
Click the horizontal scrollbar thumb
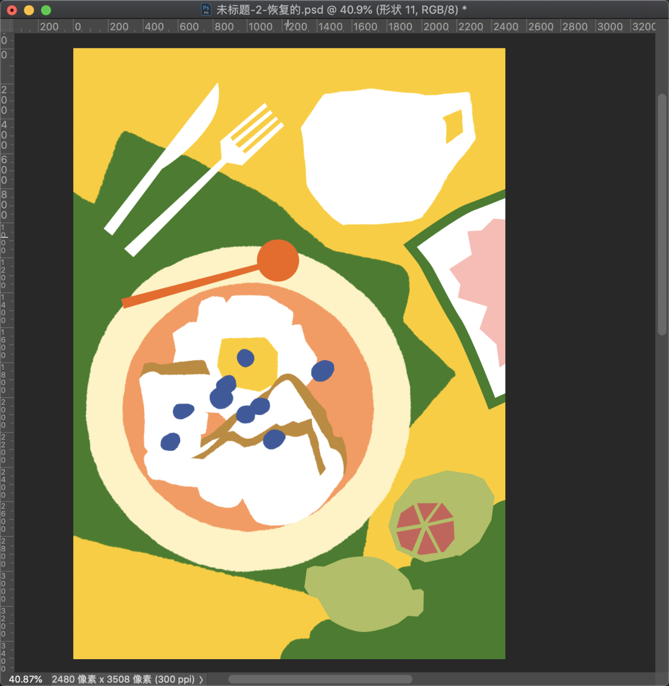pyautogui.click(x=320, y=679)
